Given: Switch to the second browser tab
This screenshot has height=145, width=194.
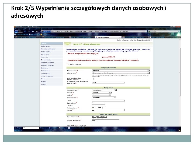Looking at the screenshot, I should 54,37.
